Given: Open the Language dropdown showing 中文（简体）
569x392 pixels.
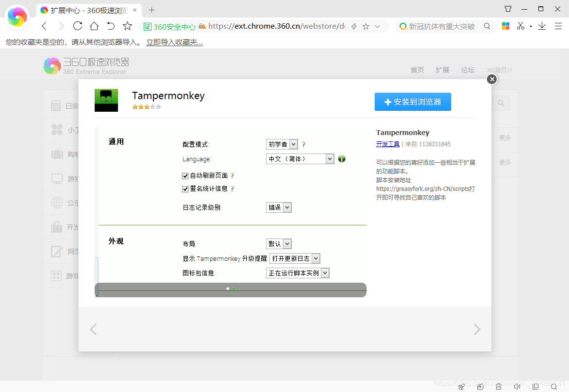Looking at the screenshot, I should pyautogui.click(x=300, y=159).
